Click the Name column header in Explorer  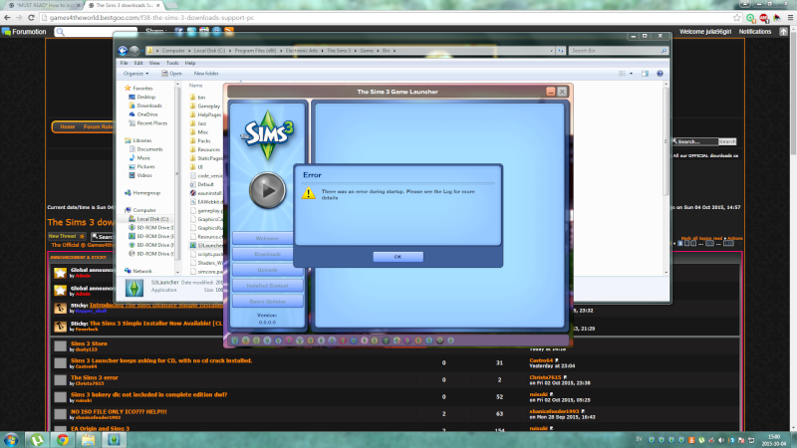(195, 86)
